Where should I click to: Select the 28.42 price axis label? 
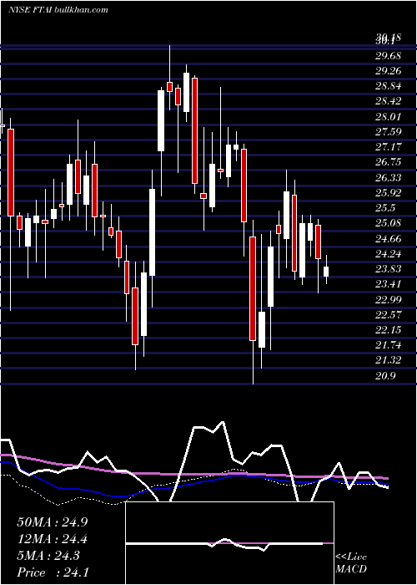tap(389, 101)
